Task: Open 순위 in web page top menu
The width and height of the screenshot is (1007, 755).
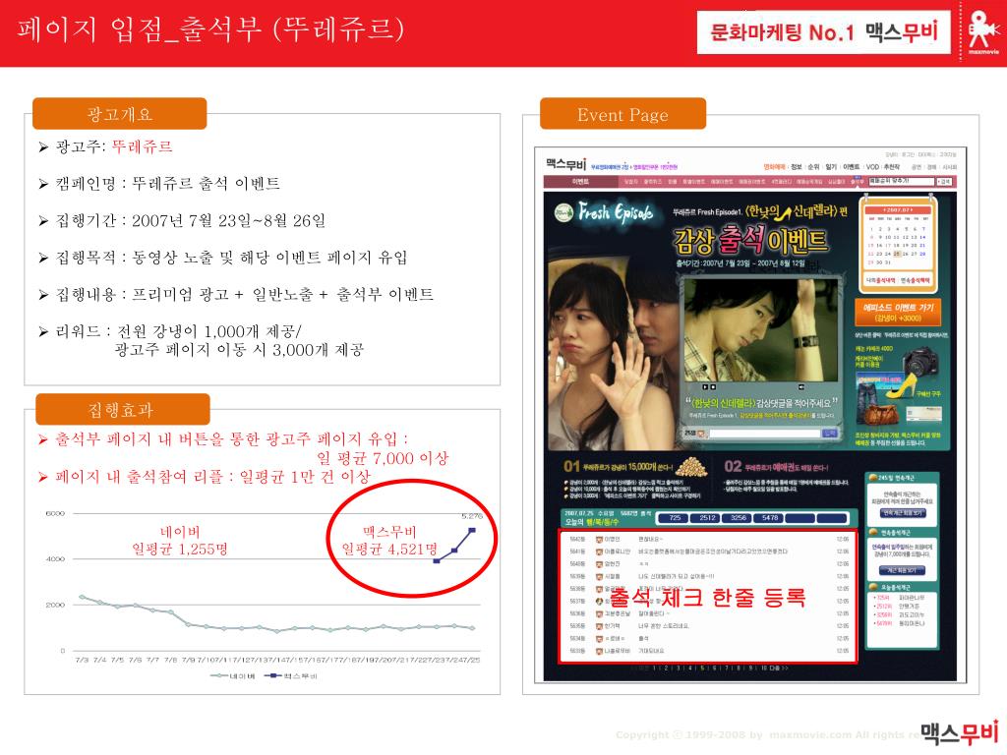Action: 813,167
